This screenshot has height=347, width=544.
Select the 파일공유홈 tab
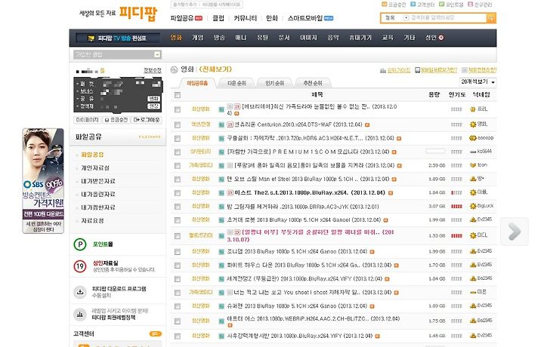(x=197, y=83)
